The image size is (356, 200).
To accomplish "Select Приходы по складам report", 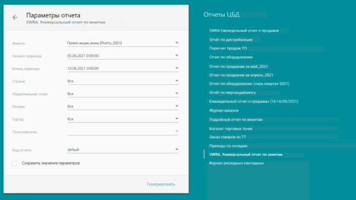I will tap(228, 146).
